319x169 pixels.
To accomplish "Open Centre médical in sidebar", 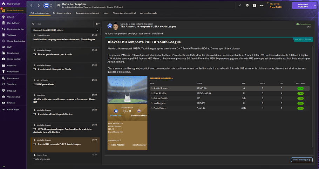I will point(13,59).
